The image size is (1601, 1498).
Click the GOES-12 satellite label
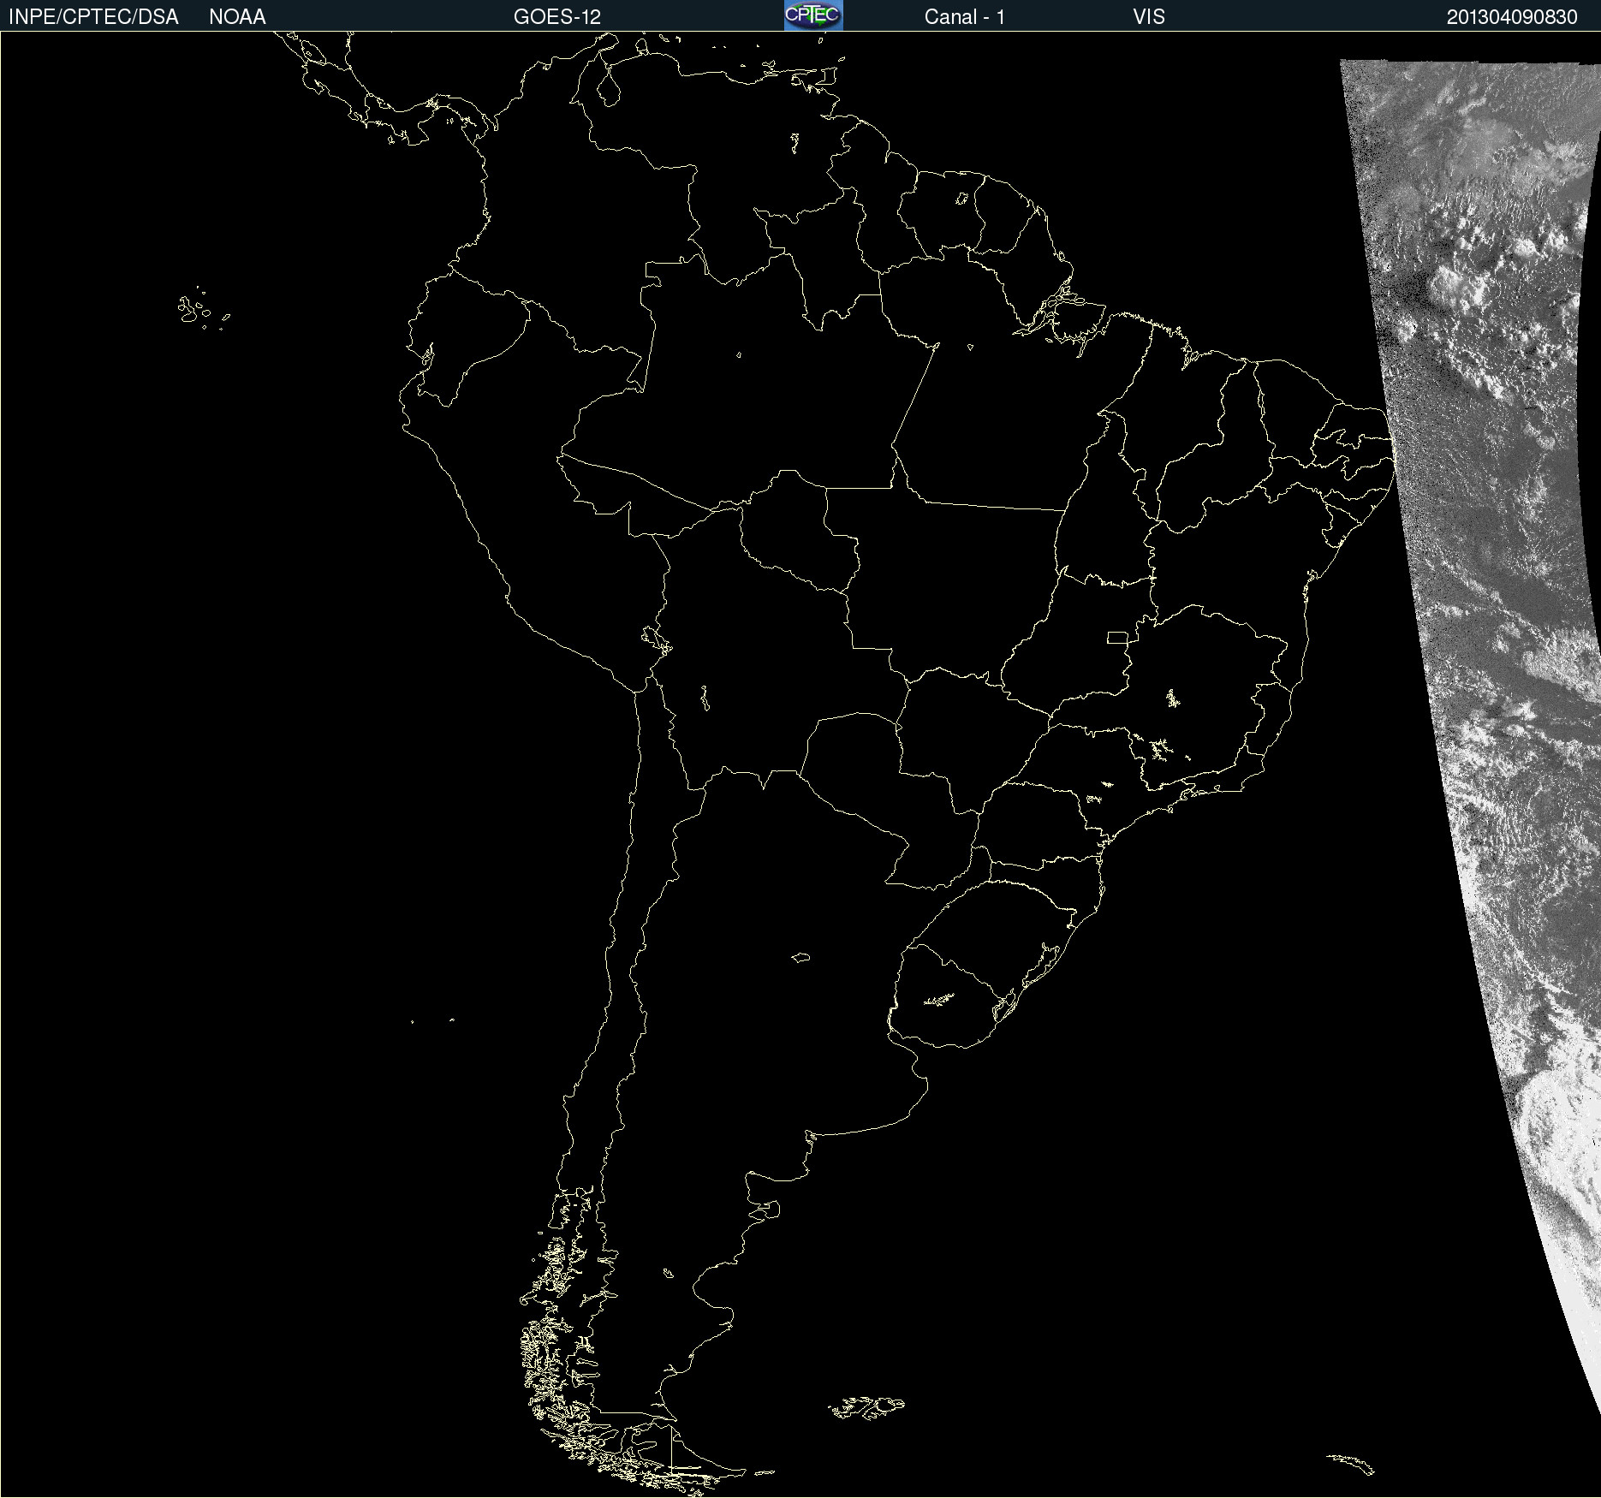[x=557, y=17]
